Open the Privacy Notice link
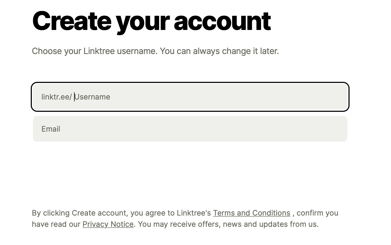 108,224
